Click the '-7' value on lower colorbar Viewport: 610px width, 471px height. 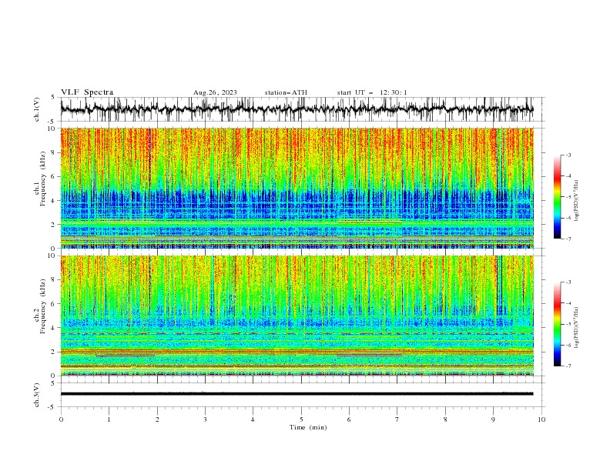coord(568,366)
